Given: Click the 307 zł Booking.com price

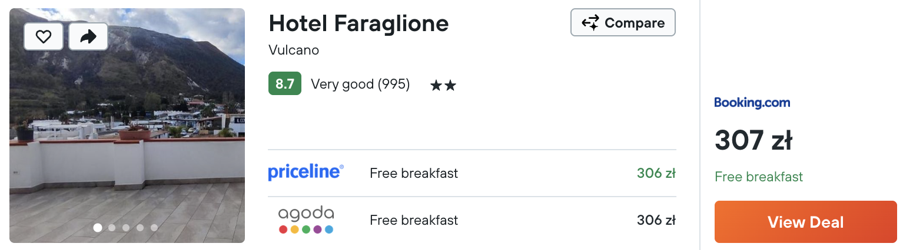Looking at the screenshot, I should (x=753, y=141).
